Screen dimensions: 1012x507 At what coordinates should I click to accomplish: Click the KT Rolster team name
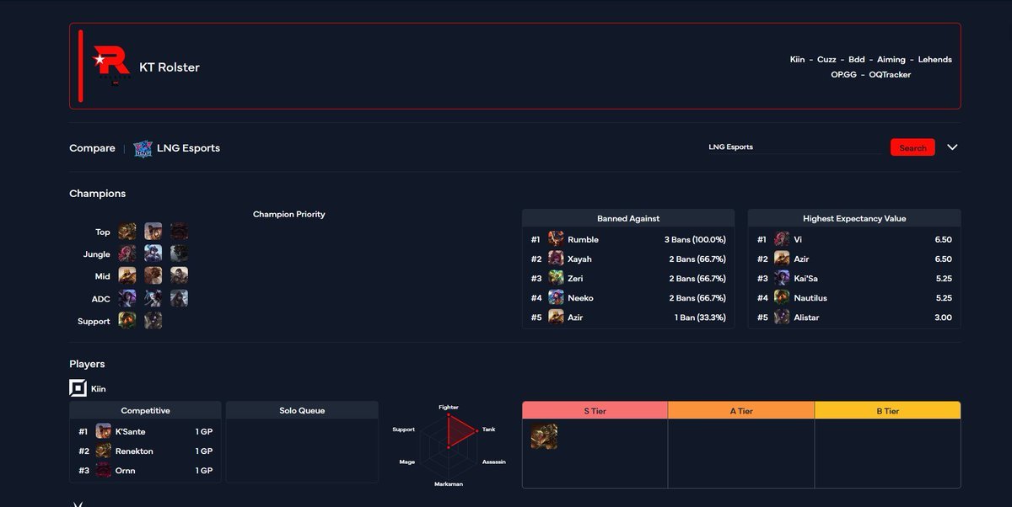coord(170,67)
